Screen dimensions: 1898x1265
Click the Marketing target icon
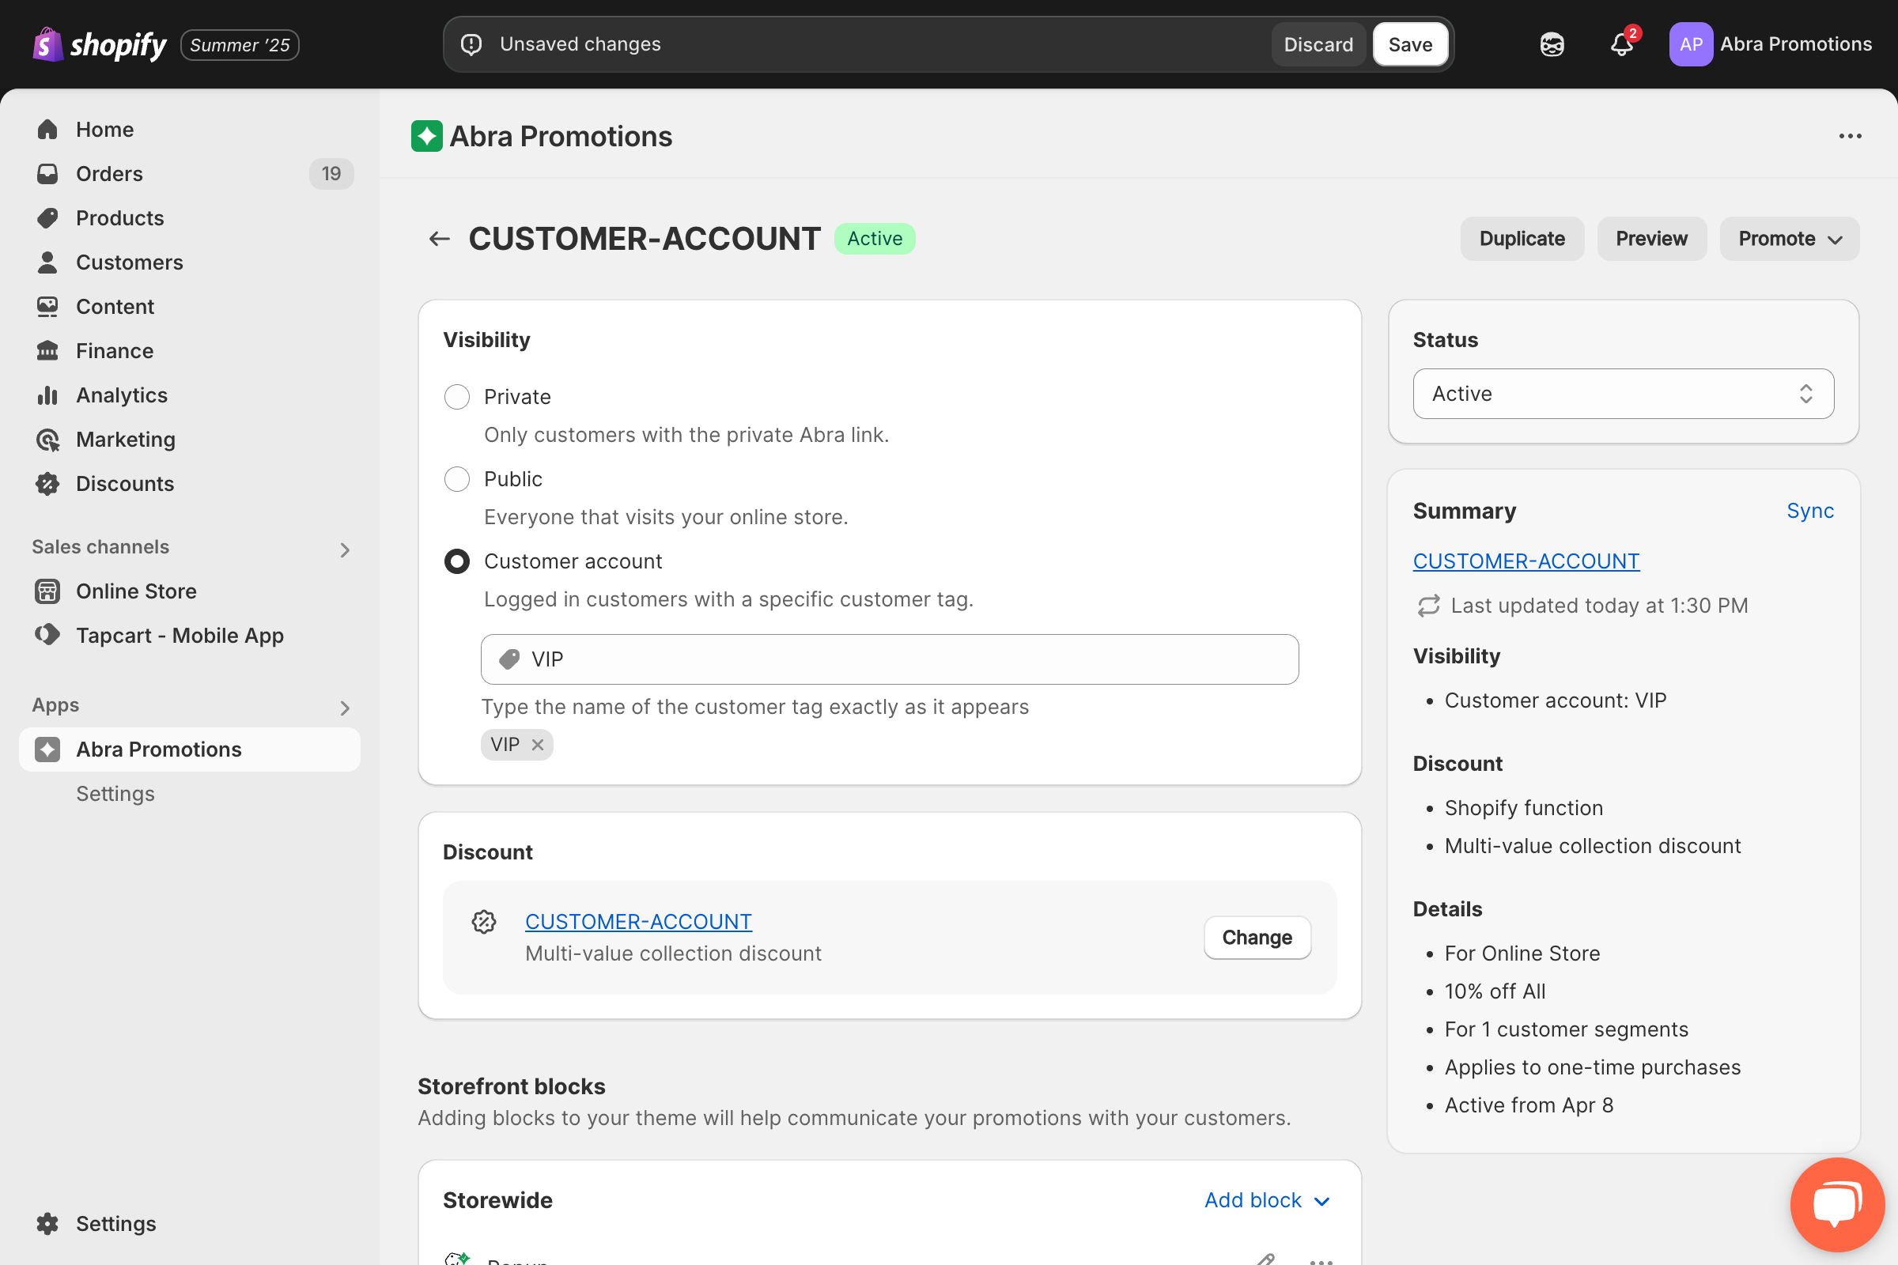pos(47,440)
